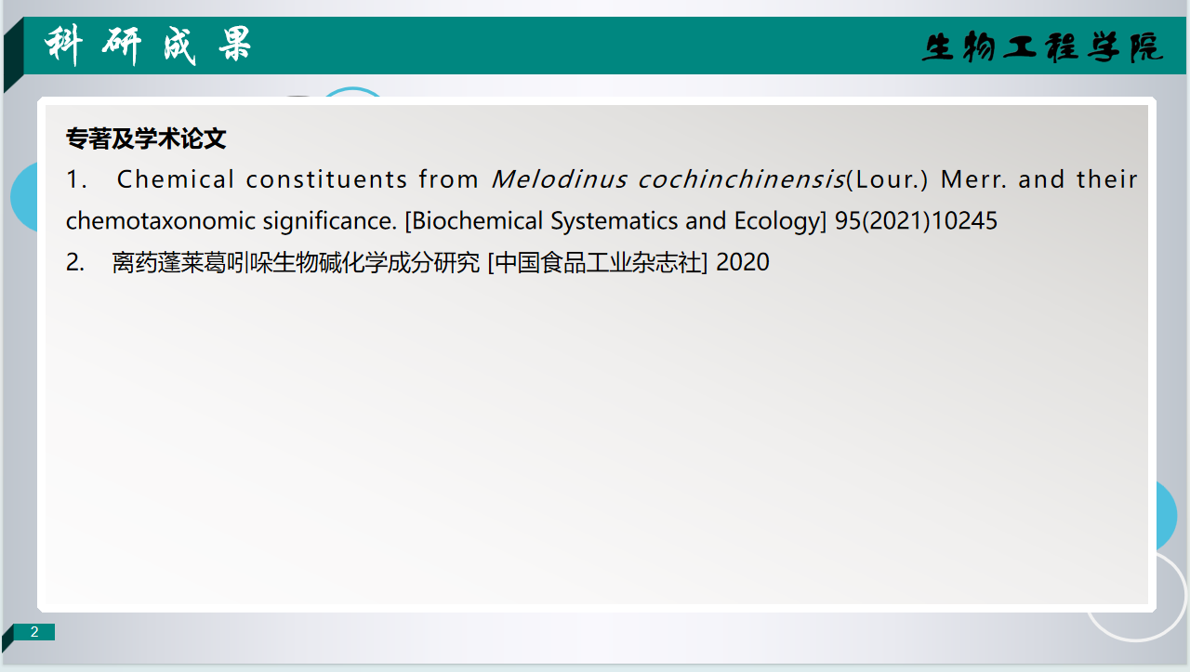Click the blue circle on the right edge
Screen dimensions: 1190x672
pyautogui.click(x=1166, y=516)
